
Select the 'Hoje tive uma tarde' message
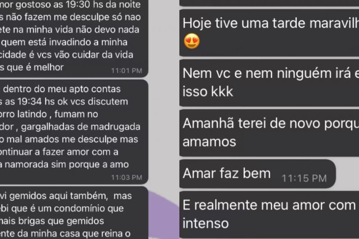point(269,33)
